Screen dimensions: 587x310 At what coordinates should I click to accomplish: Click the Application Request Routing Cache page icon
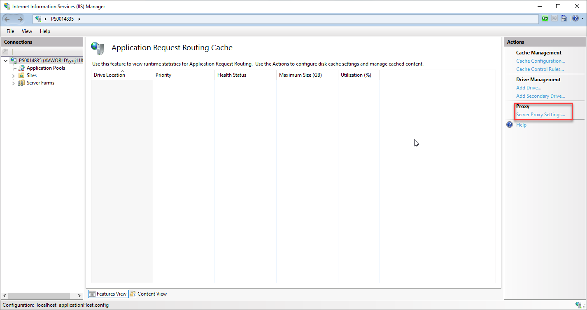(98, 48)
